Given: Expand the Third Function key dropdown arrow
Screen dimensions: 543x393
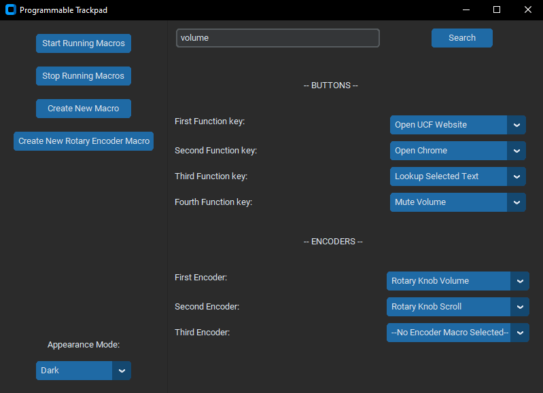Looking at the screenshot, I should pyautogui.click(x=516, y=176).
